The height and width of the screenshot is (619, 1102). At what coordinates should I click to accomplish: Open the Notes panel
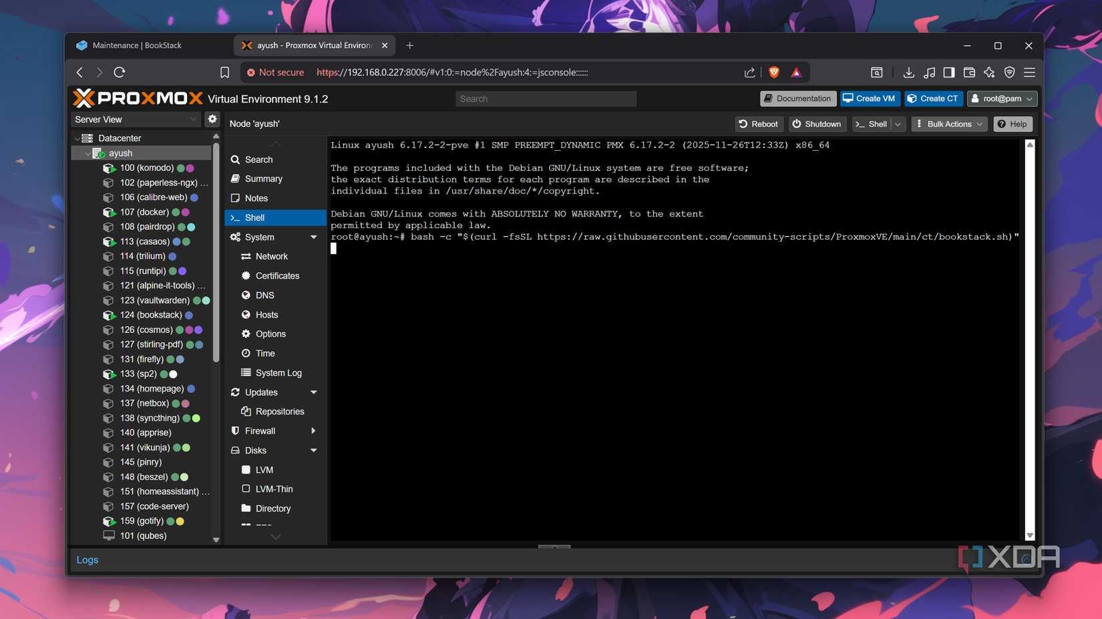click(256, 197)
